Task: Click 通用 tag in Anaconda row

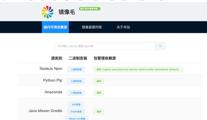Action: point(99,93)
